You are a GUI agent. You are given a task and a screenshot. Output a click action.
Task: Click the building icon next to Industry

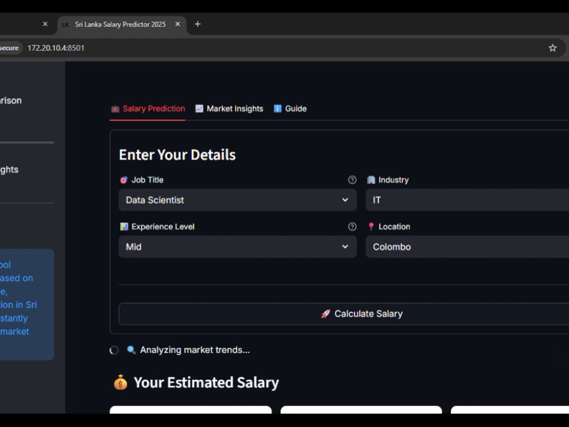click(x=371, y=180)
